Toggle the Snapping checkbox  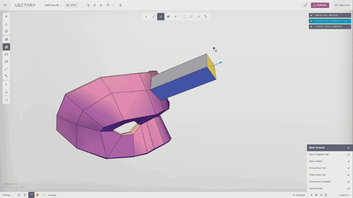click(x=44, y=195)
